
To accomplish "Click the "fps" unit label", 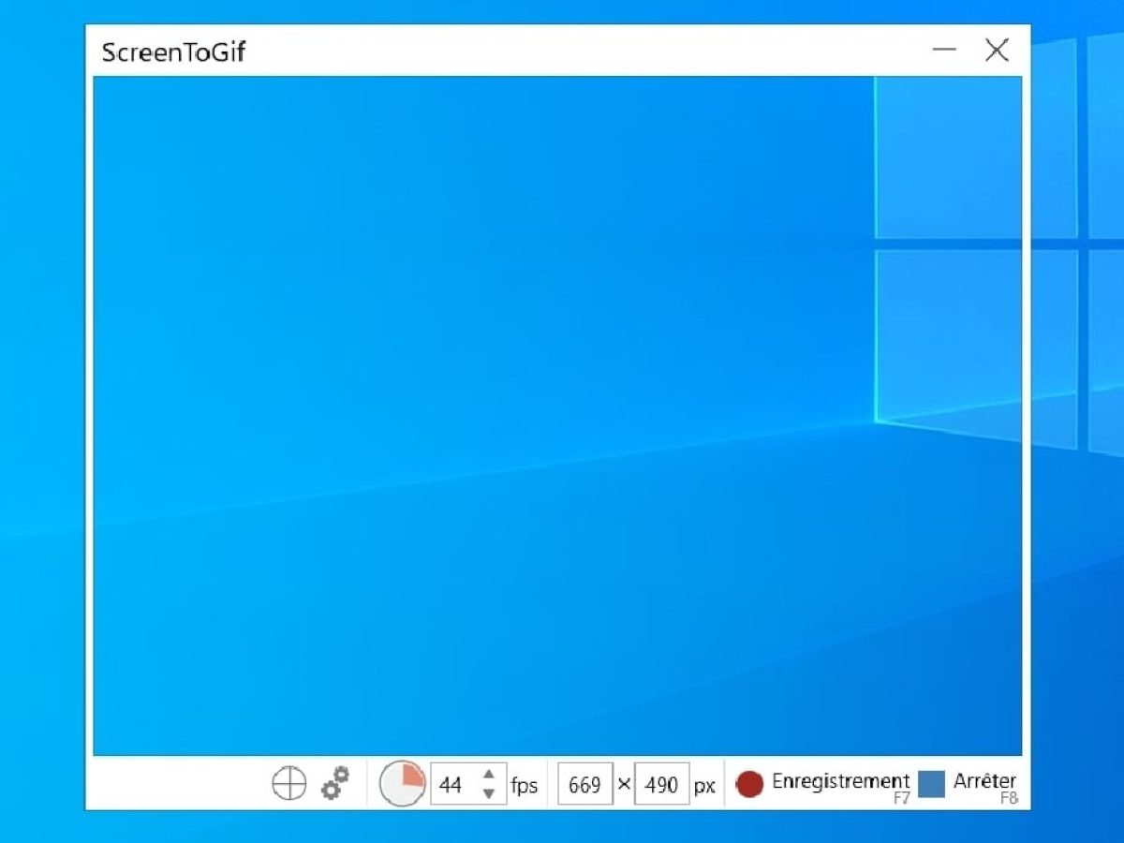I will click(525, 785).
